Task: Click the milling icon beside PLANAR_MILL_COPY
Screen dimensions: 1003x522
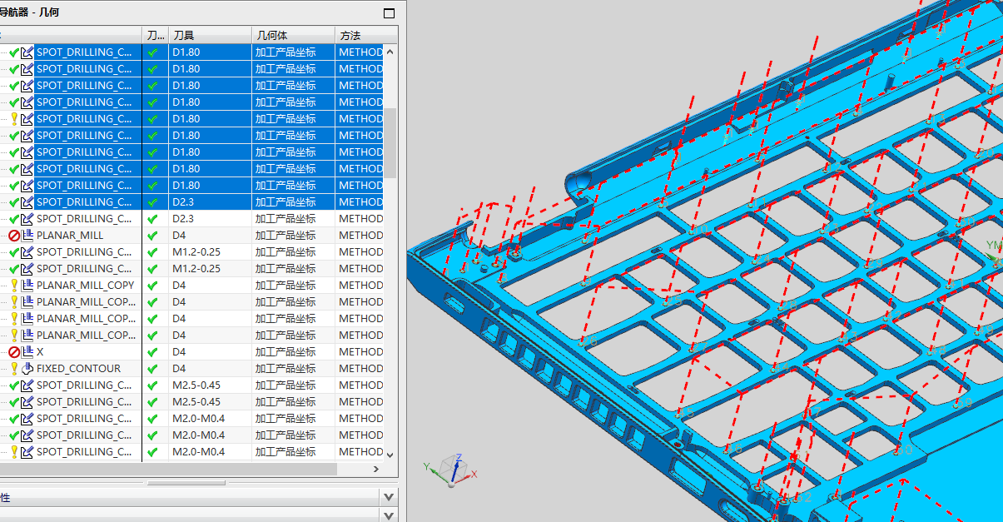Action: (x=27, y=286)
